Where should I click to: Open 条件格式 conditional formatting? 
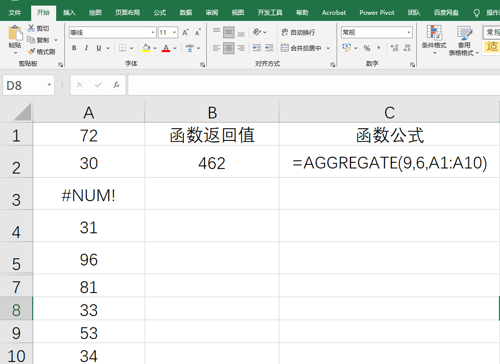click(x=434, y=40)
